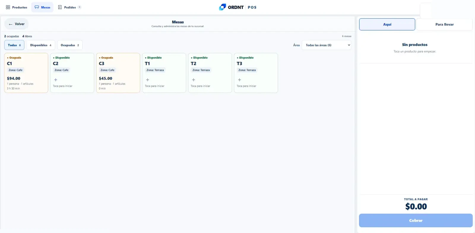This screenshot has width=475, height=233.
Task: Click the 6 mesas count label
Action: (x=346, y=36)
